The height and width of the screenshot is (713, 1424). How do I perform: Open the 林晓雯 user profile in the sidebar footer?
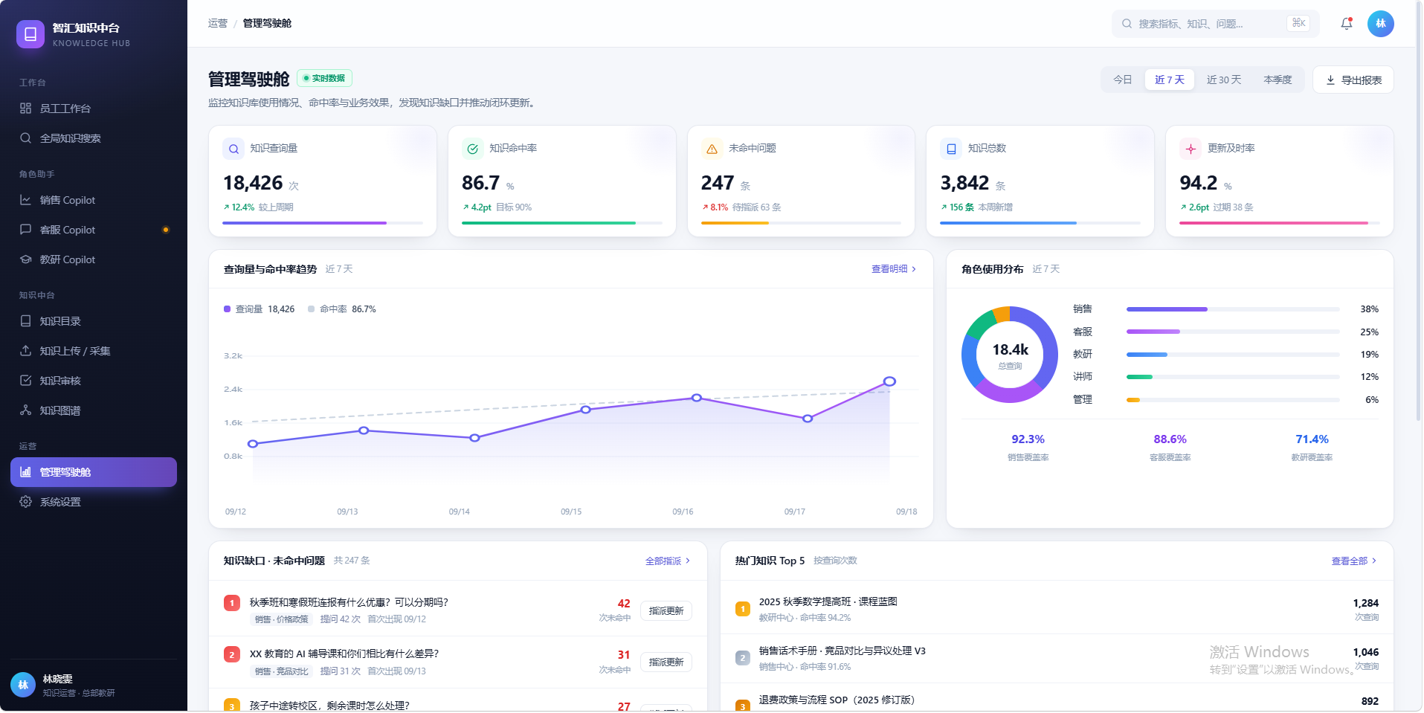94,685
